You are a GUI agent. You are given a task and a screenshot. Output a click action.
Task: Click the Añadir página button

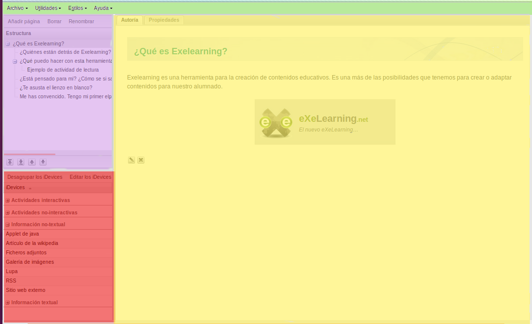24,21
